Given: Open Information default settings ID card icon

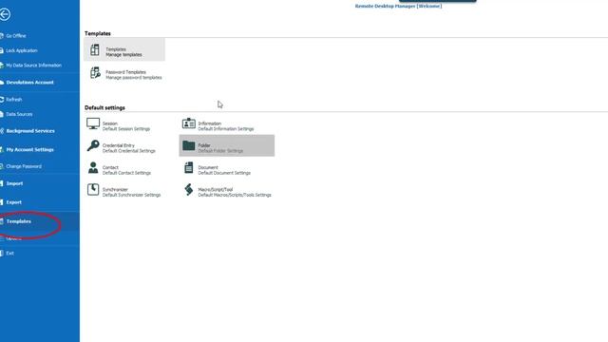Looking at the screenshot, I should (189, 123).
